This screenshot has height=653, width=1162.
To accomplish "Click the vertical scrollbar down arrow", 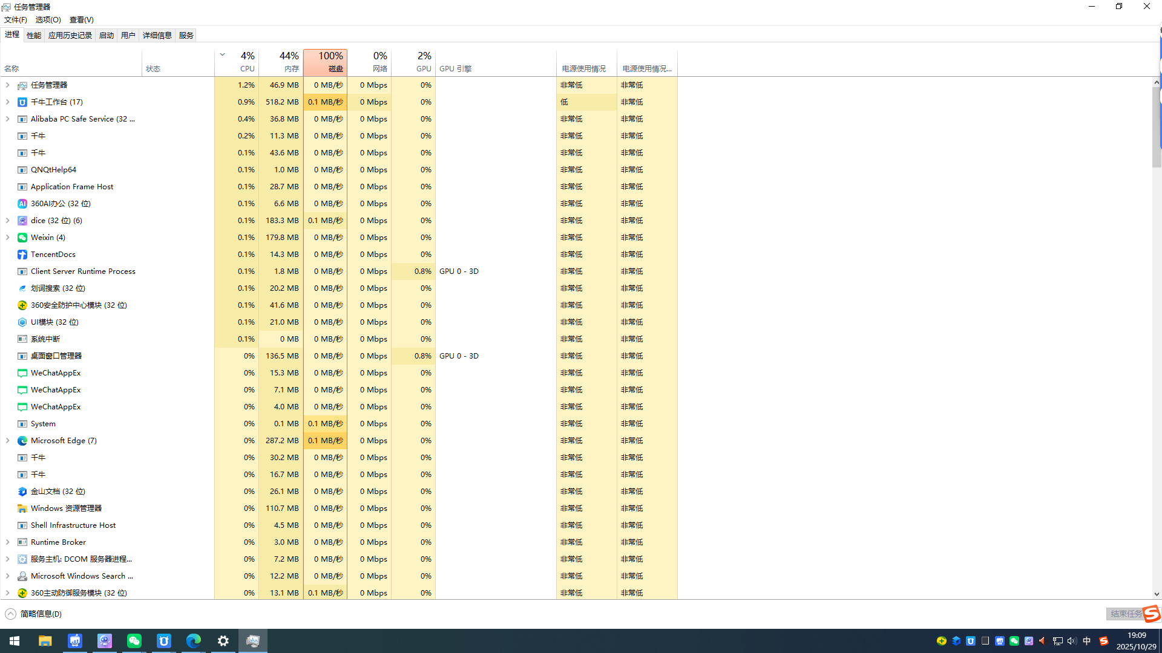I will tap(1157, 594).
